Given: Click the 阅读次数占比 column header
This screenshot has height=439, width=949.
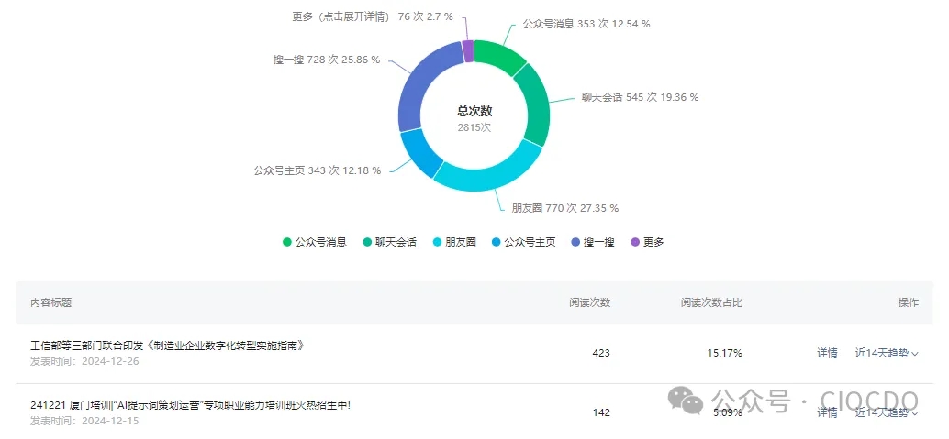Looking at the screenshot, I should click(x=711, y=302).
